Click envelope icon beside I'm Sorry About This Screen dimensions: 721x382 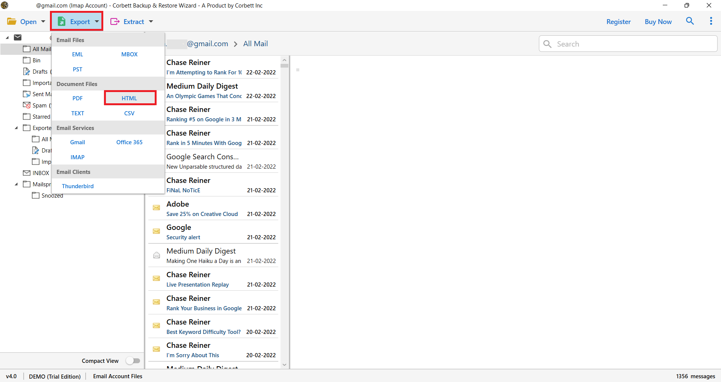coord(157,349)
